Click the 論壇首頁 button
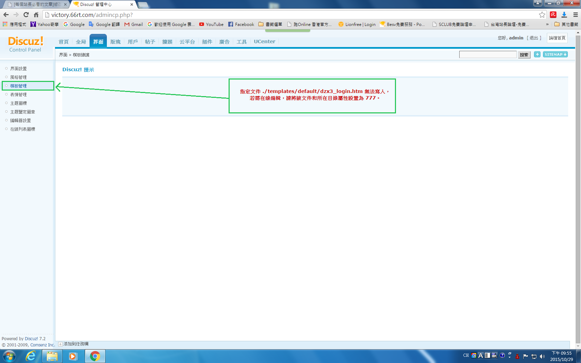The width and height of the screenshot is (581, 363). [557, 38]
